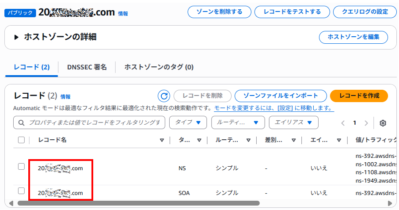Open the タイプ filter dropdown
The width and height of the screenshot is (399, 210).
(188, 122)
